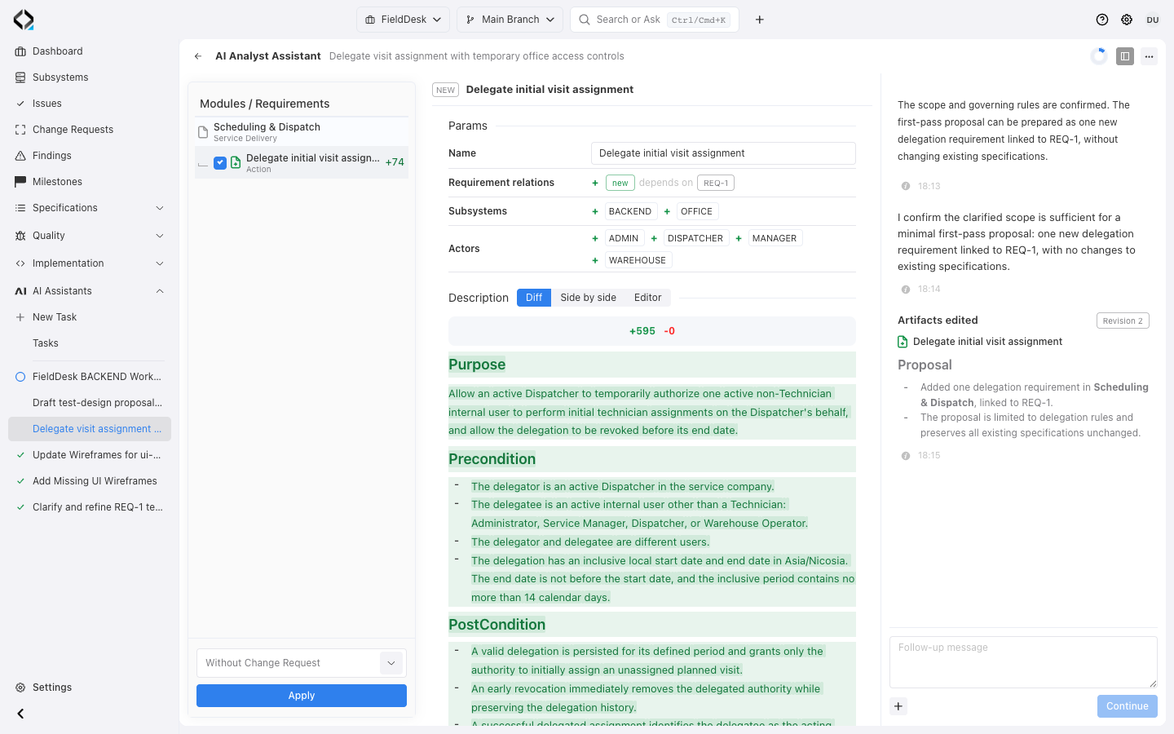Click the REQ-1 relation tag
1174x734 pixels.
click(x=716, y=183)
